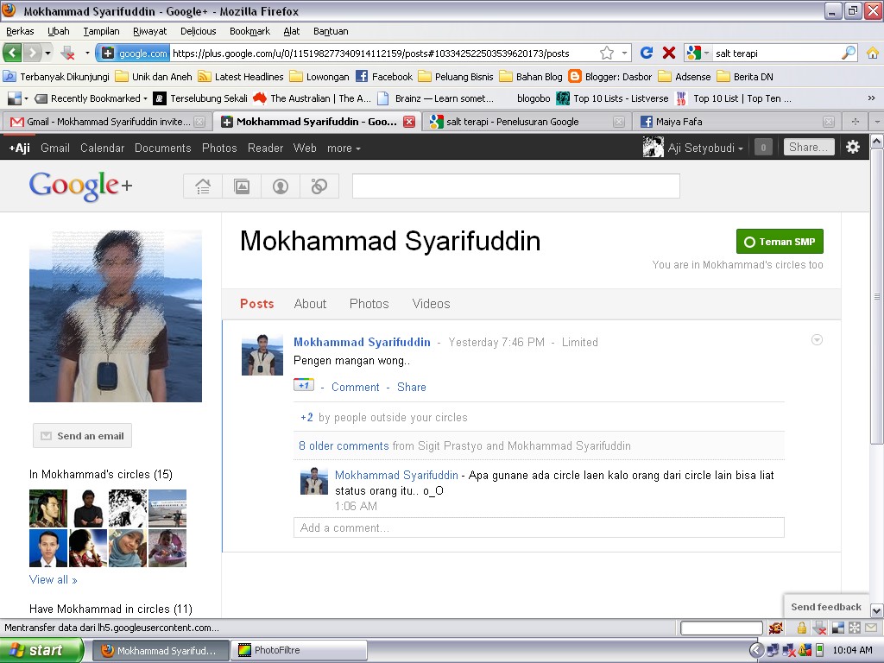Click the Add a comment field
Viewport: 884px width, 663px height.
coord(539,527)
